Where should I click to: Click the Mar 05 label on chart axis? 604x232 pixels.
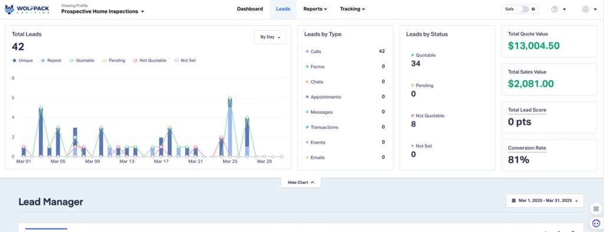pos(58,161)
